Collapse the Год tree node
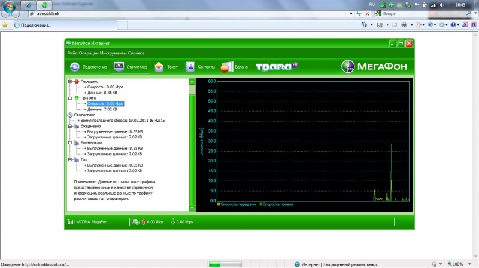Image resolution: width=479 pixels, height=268 pixels. coord(70,159)
